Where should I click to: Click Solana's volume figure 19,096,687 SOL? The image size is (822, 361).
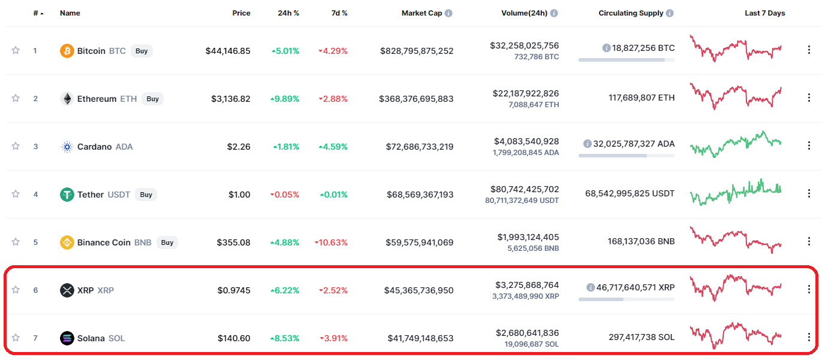tap(532, 344)
